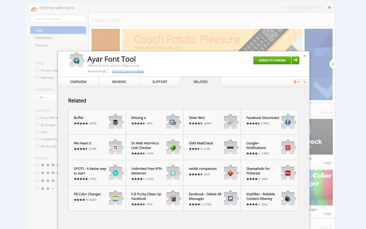
Task: Click the FB Color Changer icon
Action: click(116, 198)
